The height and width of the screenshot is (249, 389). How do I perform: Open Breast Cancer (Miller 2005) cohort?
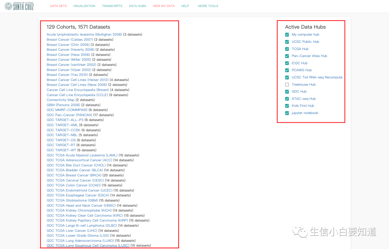(x=69, y=59)
